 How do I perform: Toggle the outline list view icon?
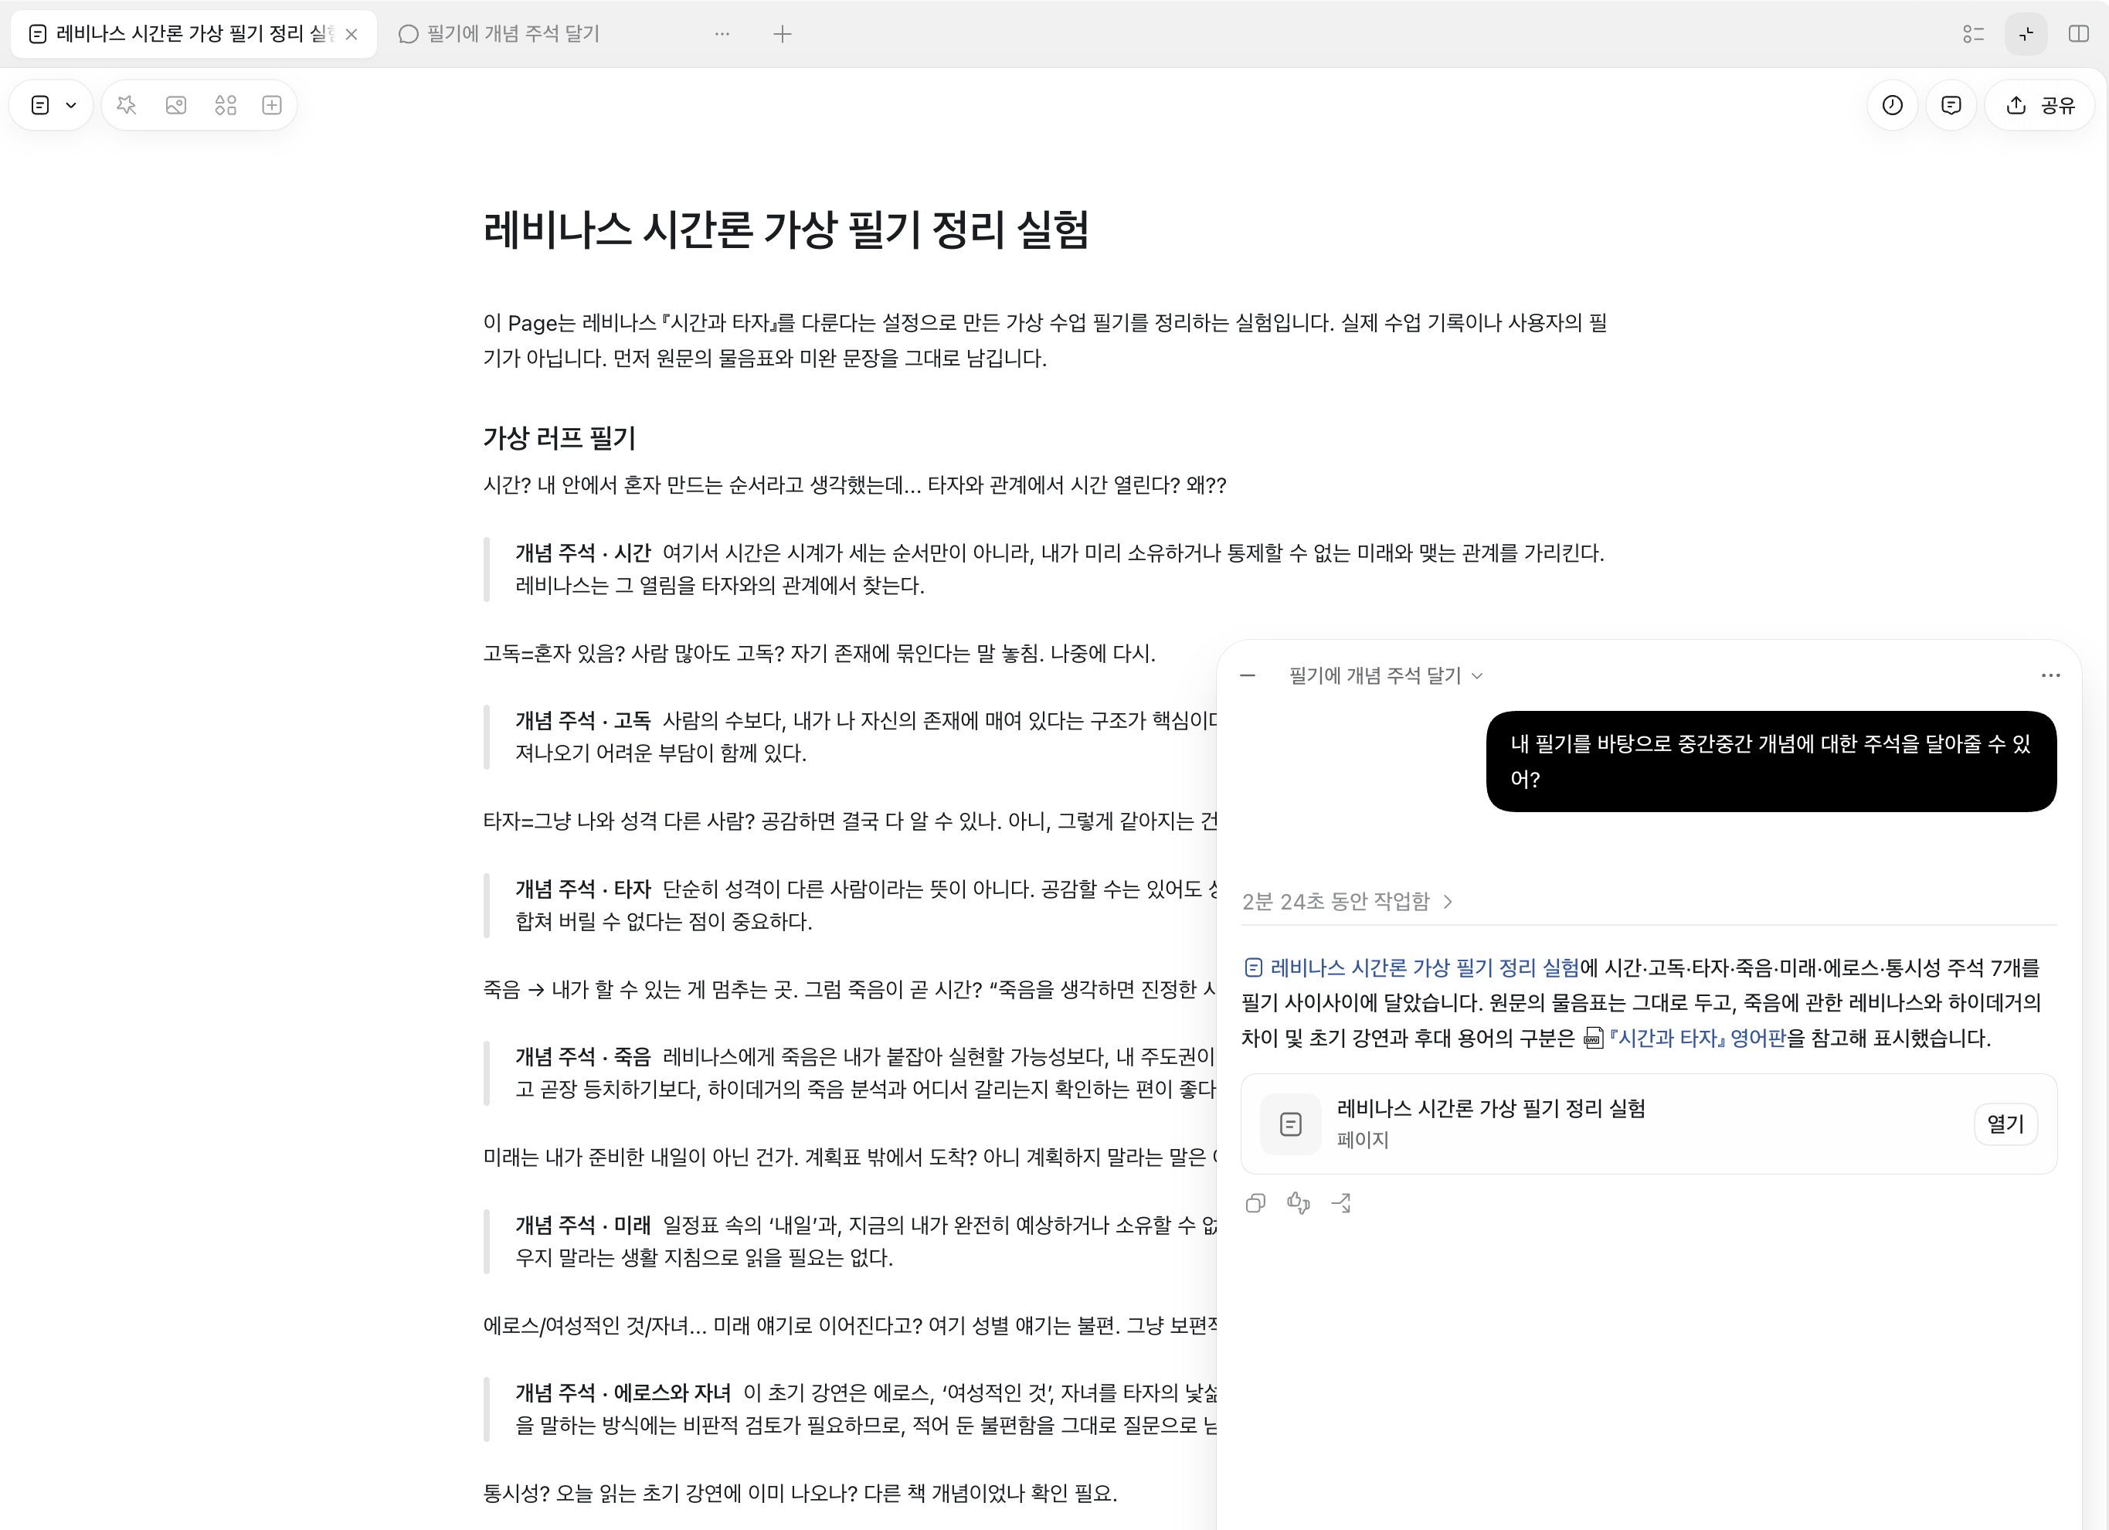coord(1973,35)
